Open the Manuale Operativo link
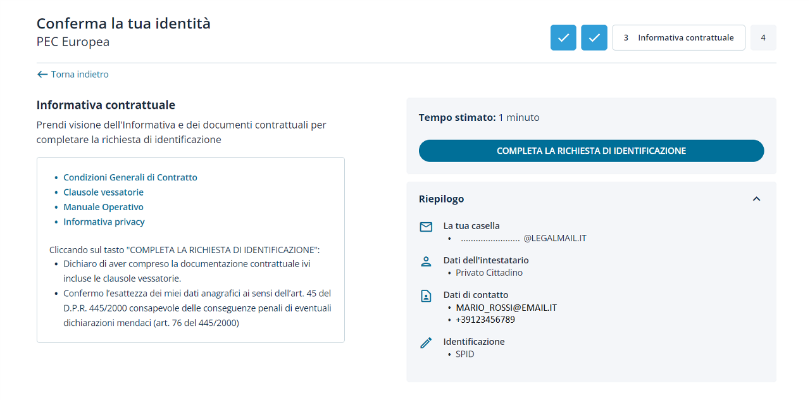 tap(103, 208)
